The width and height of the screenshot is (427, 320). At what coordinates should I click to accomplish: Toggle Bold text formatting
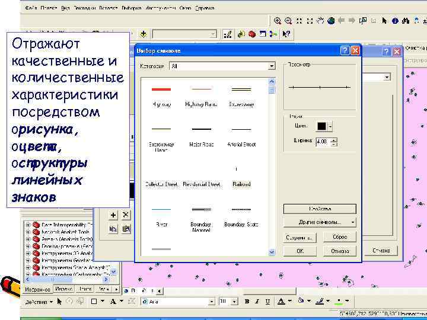pyautogui.click(x=247, y=301)
